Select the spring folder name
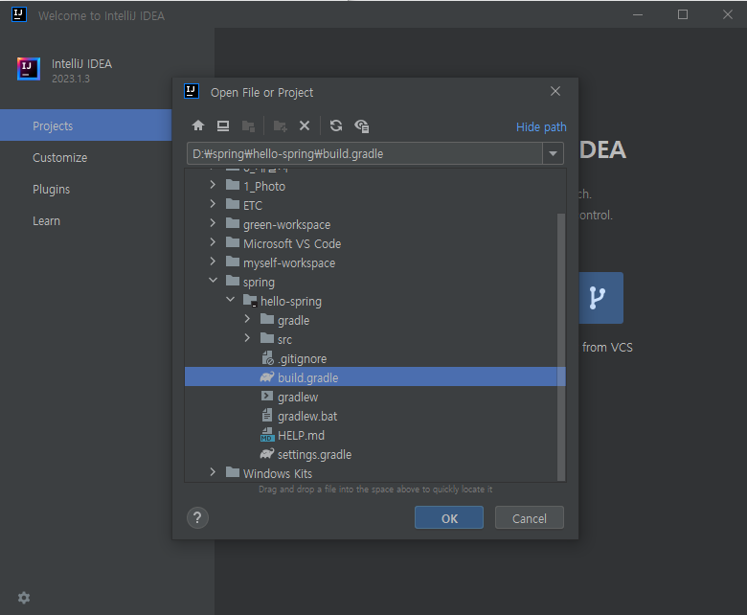Screen dimensions: 747x615 (259, 282)
